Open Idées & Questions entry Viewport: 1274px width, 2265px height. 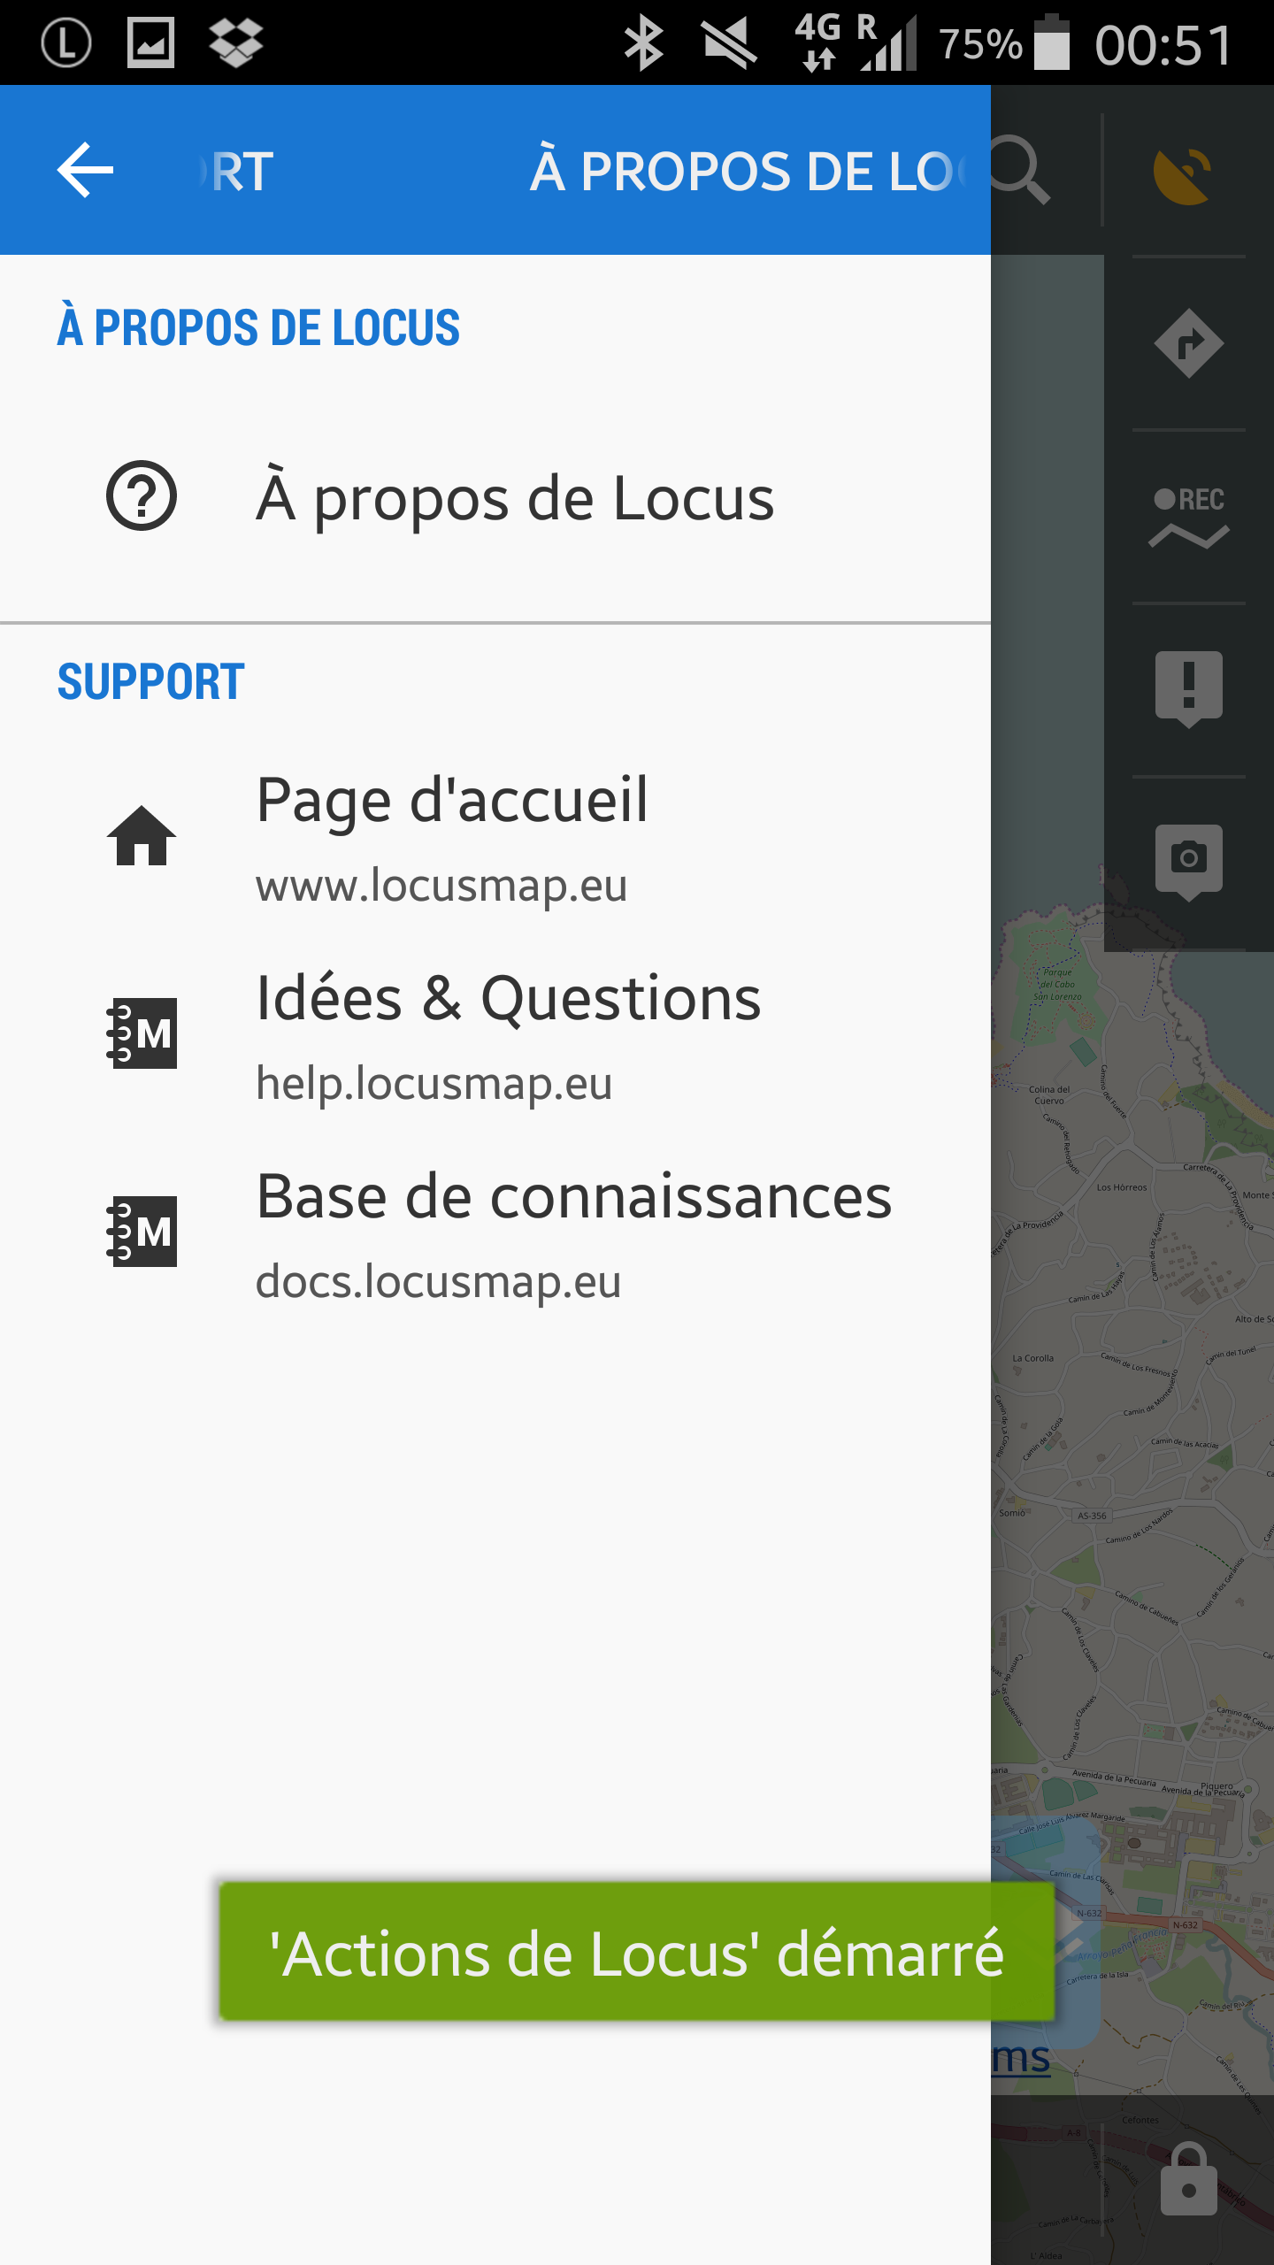509,998
